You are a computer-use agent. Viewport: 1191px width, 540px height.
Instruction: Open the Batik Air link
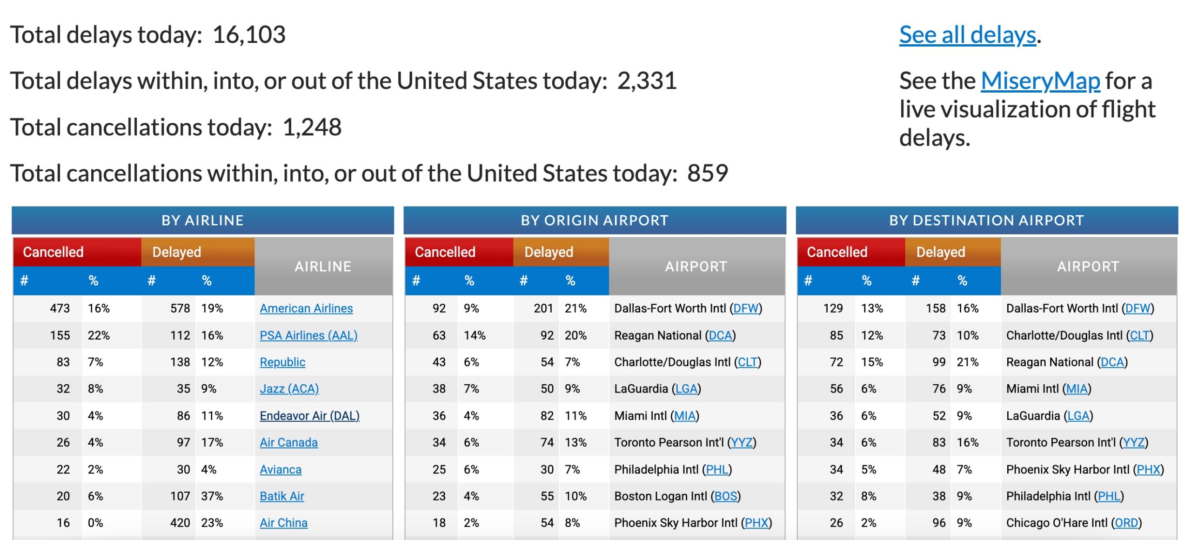click(281, 496)
